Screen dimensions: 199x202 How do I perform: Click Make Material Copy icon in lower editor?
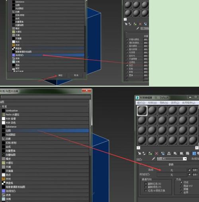pyautogui.click(x=163, y=153)
